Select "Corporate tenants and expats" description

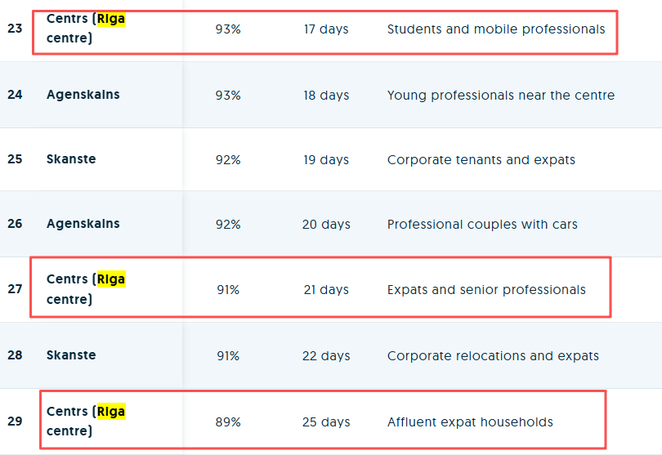(481, 160)
